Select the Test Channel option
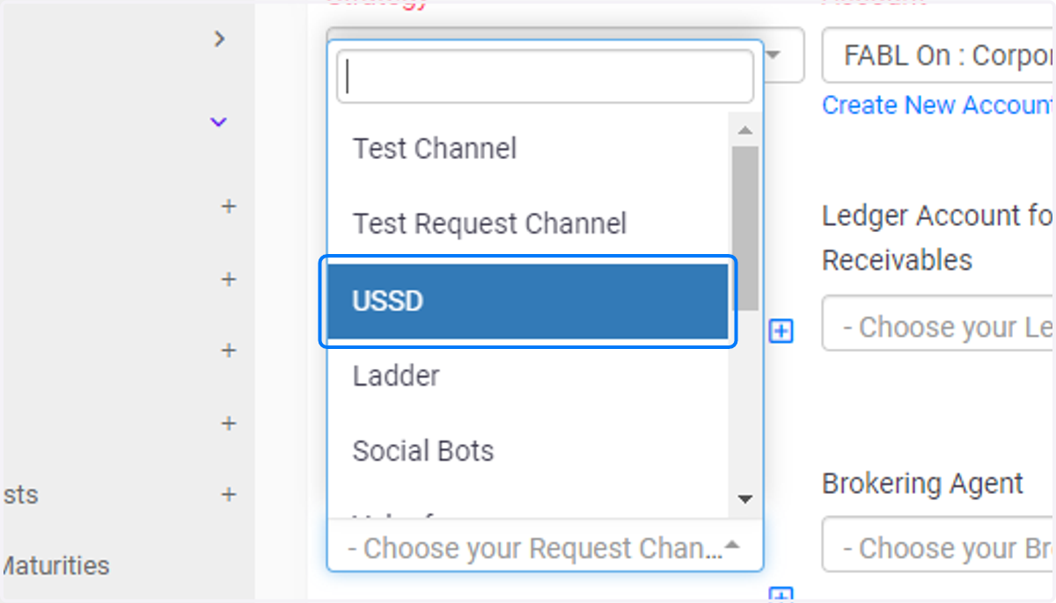 528,149
